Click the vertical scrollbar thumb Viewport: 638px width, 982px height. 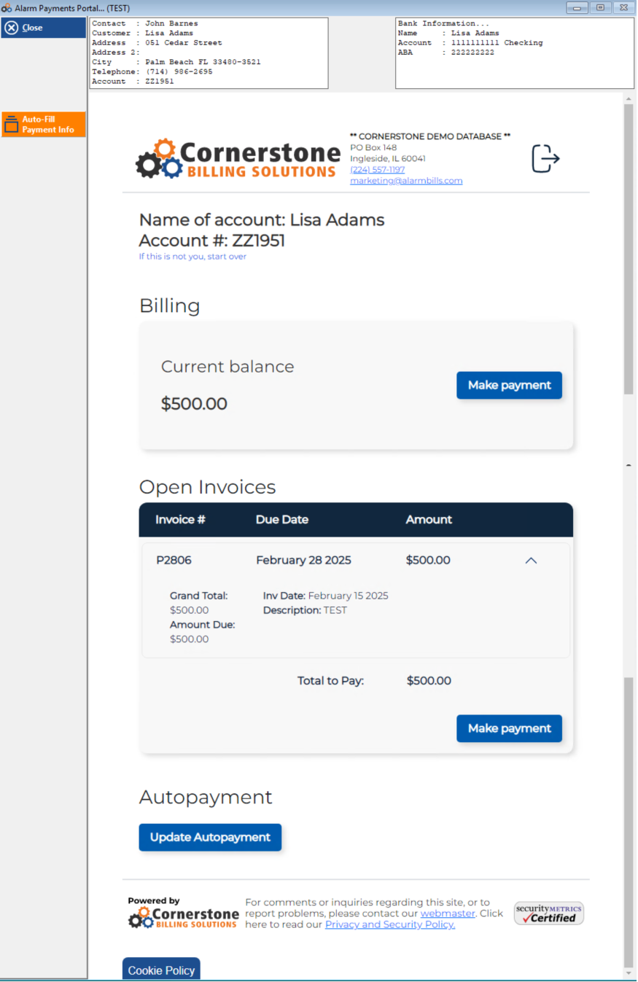(629, 248)
